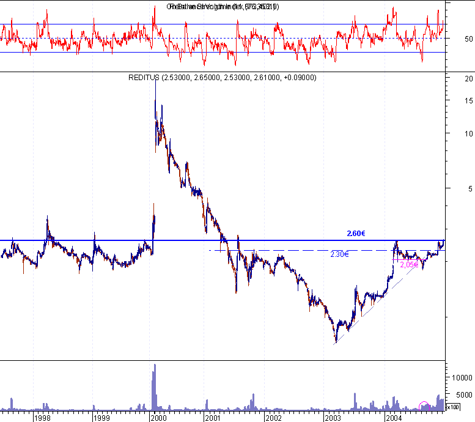Click the tallest volume spike at 2000

(x=154, y=387)
